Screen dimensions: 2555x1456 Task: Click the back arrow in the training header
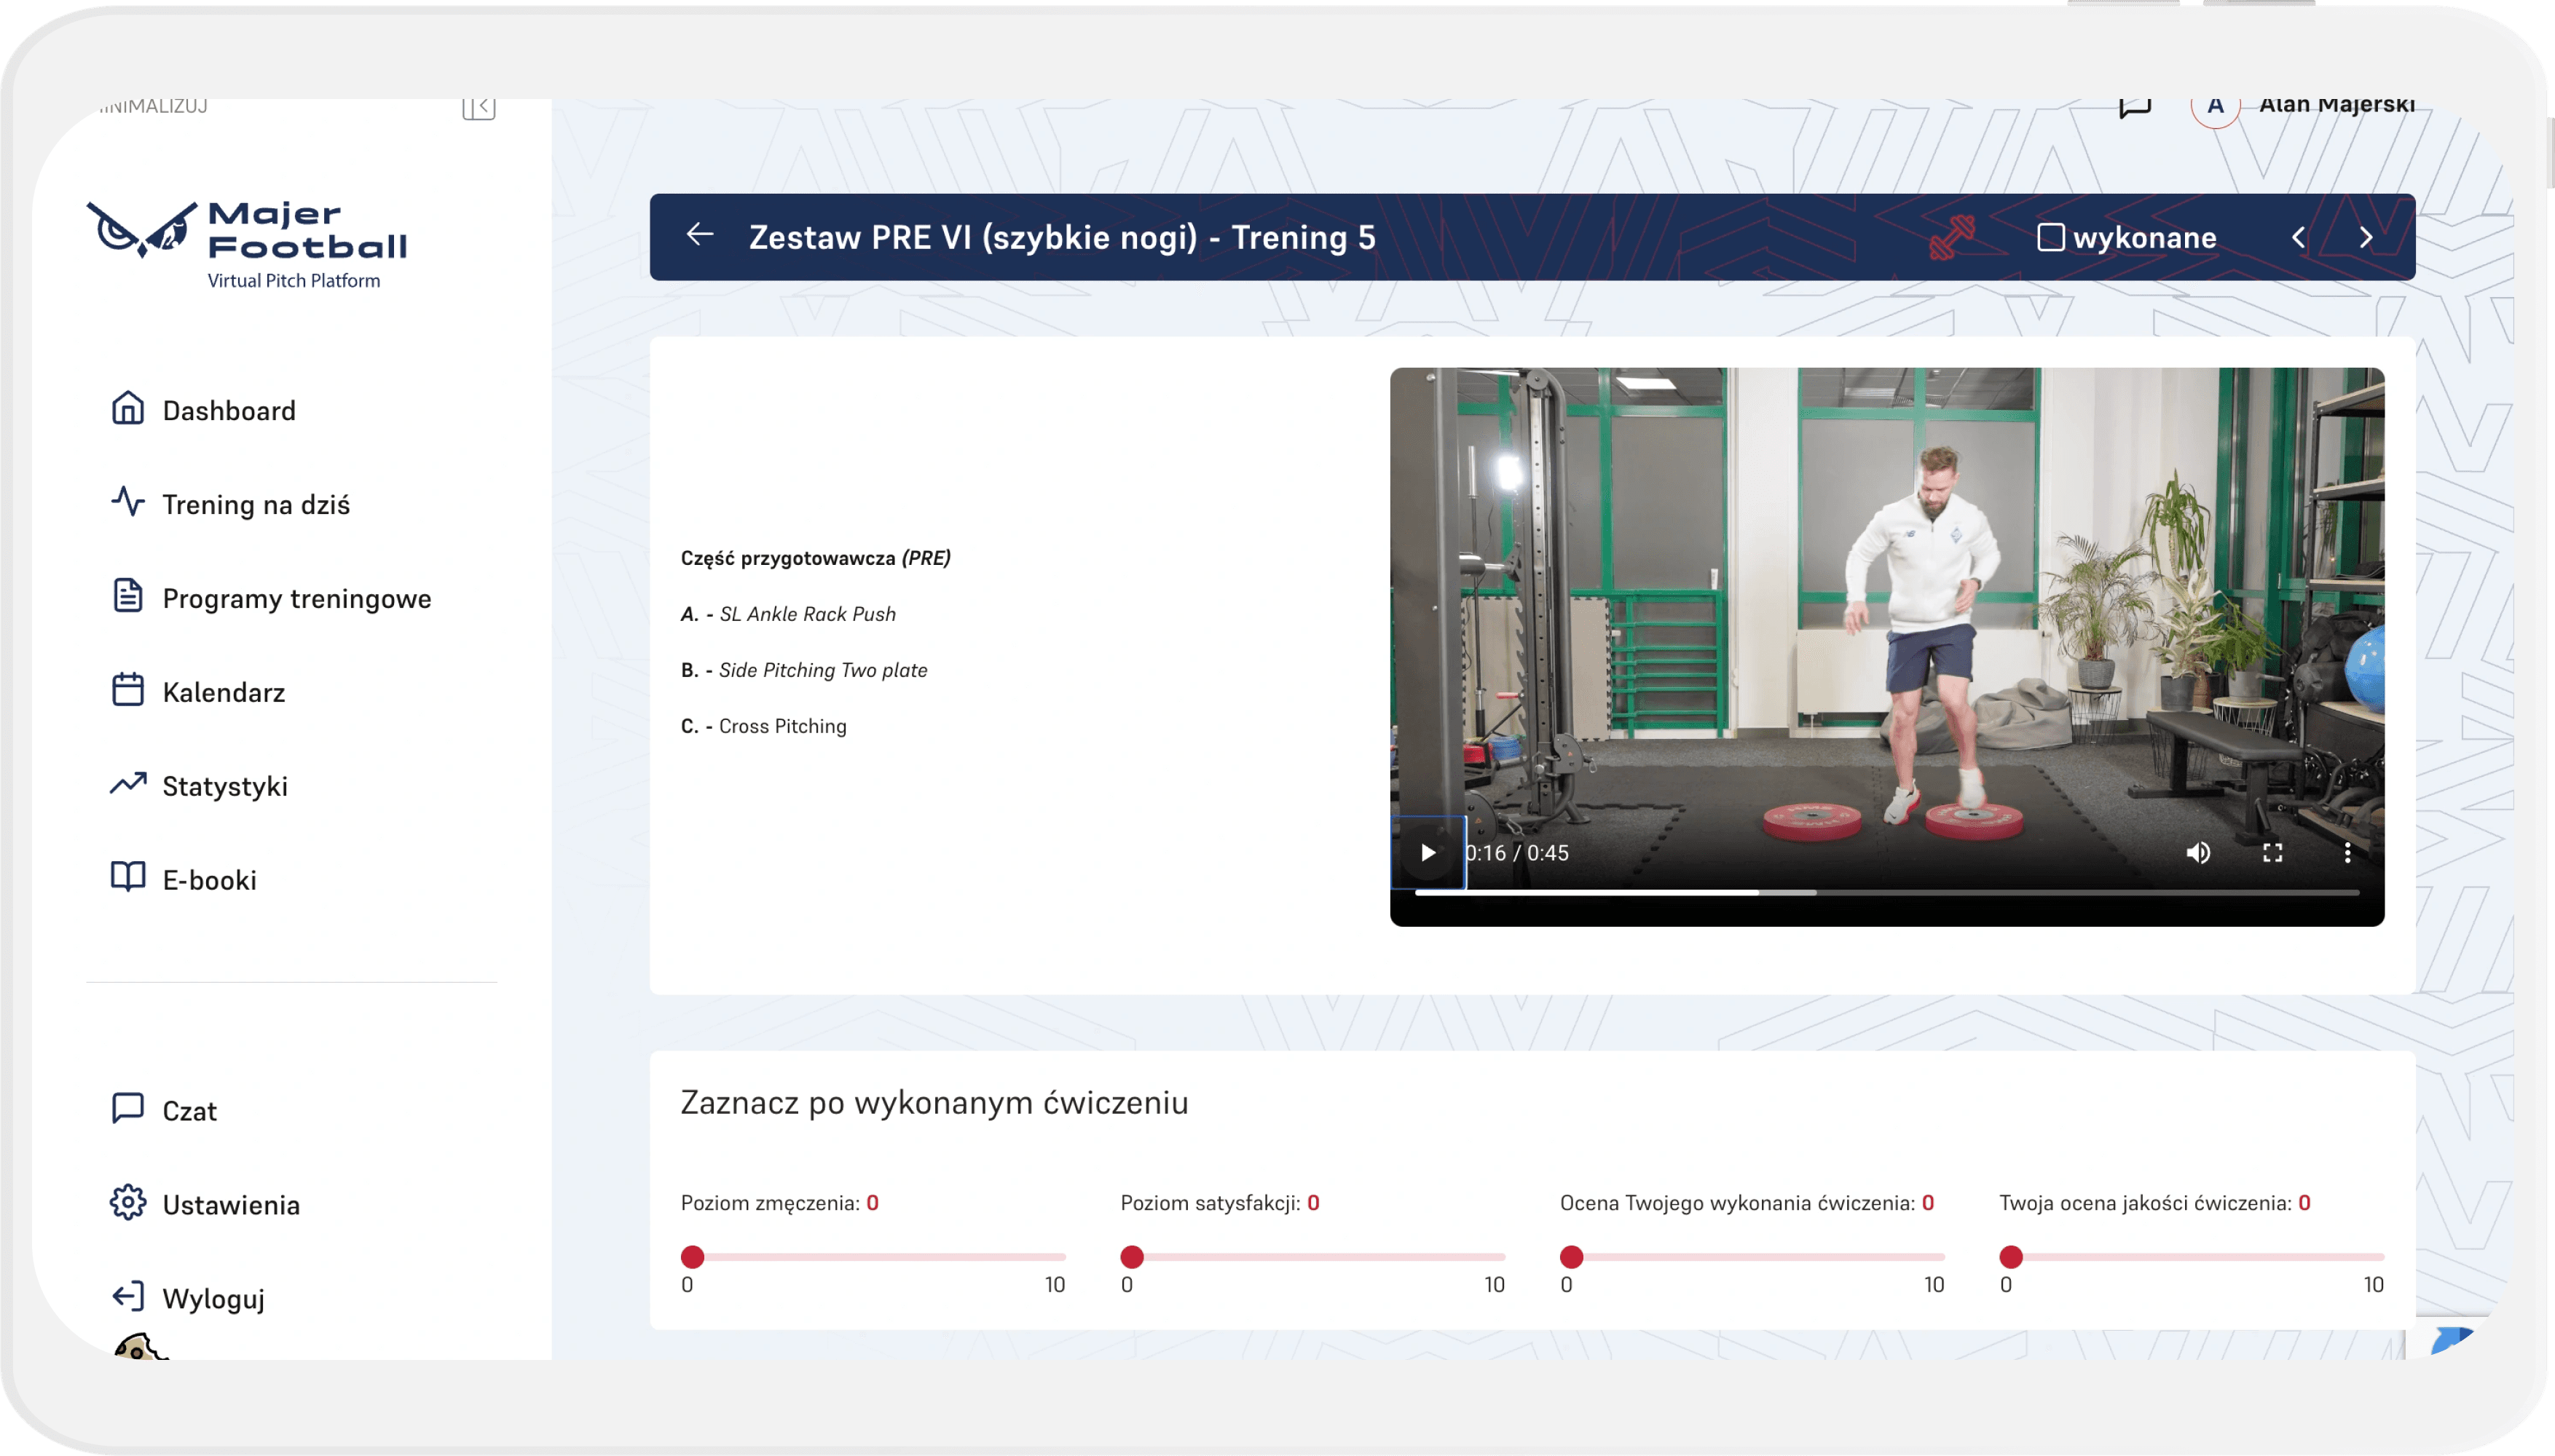[700, 236]
